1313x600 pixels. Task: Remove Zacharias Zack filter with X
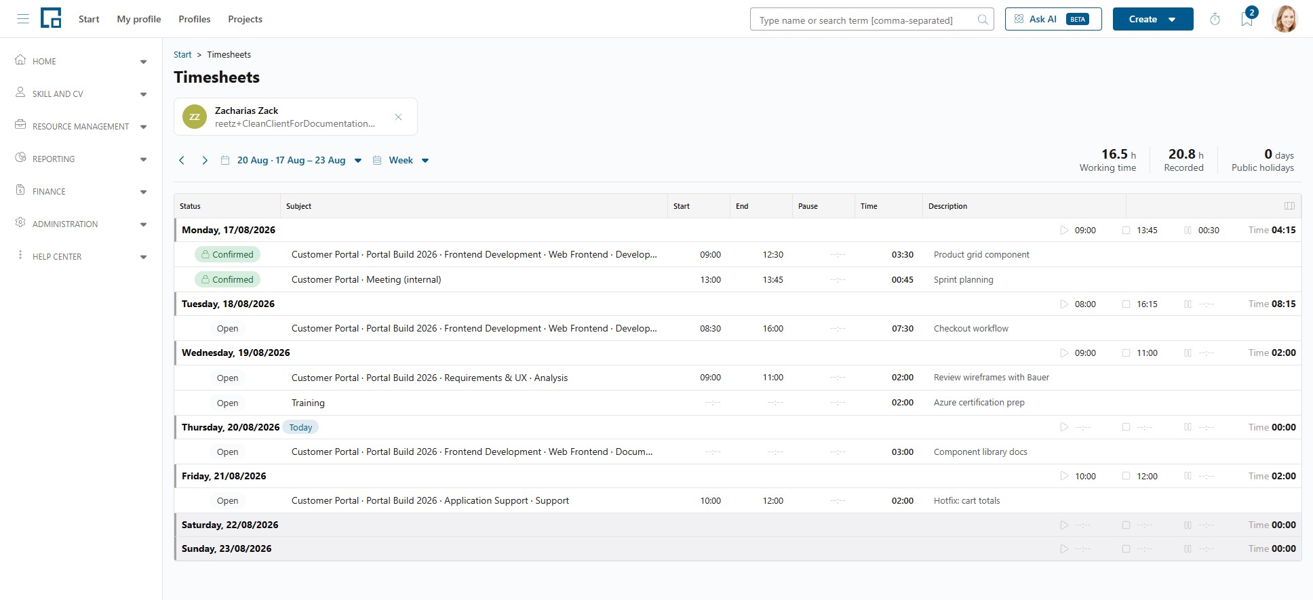(398, 117)
